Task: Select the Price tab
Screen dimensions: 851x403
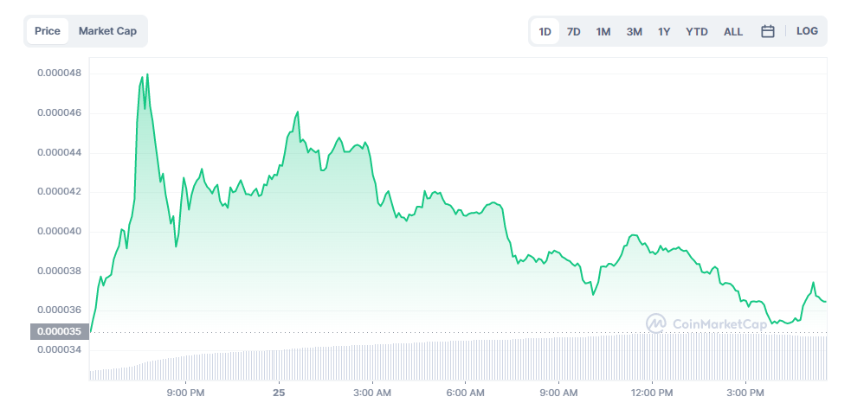Action: [48, 31]
